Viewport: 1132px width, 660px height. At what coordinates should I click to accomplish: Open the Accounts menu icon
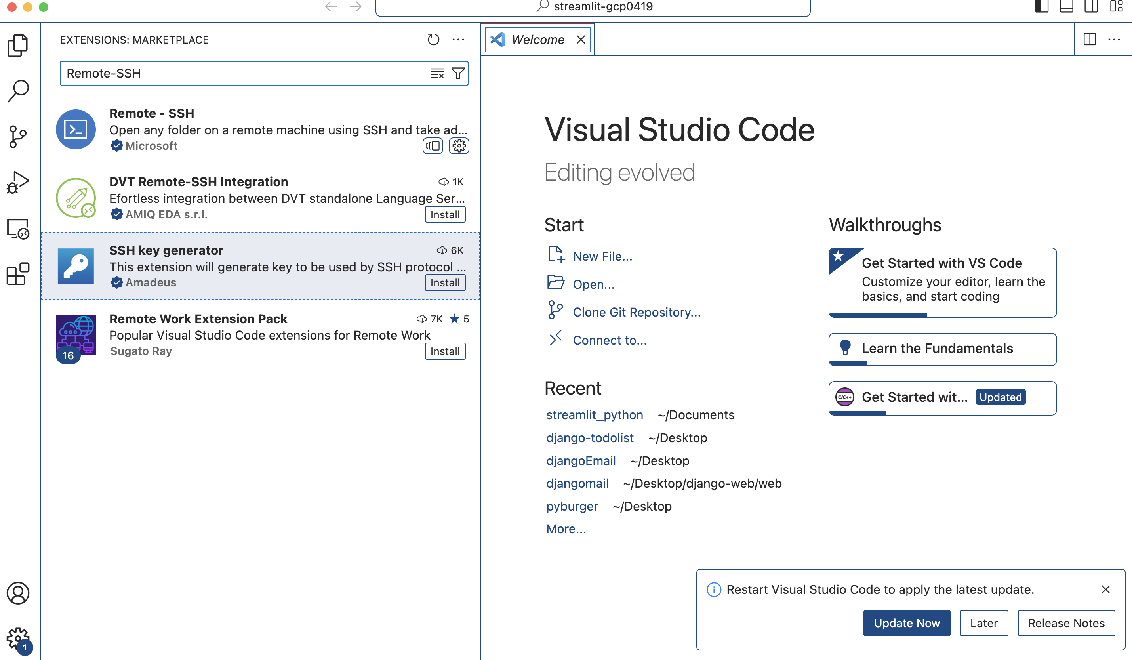pos(18,593)
